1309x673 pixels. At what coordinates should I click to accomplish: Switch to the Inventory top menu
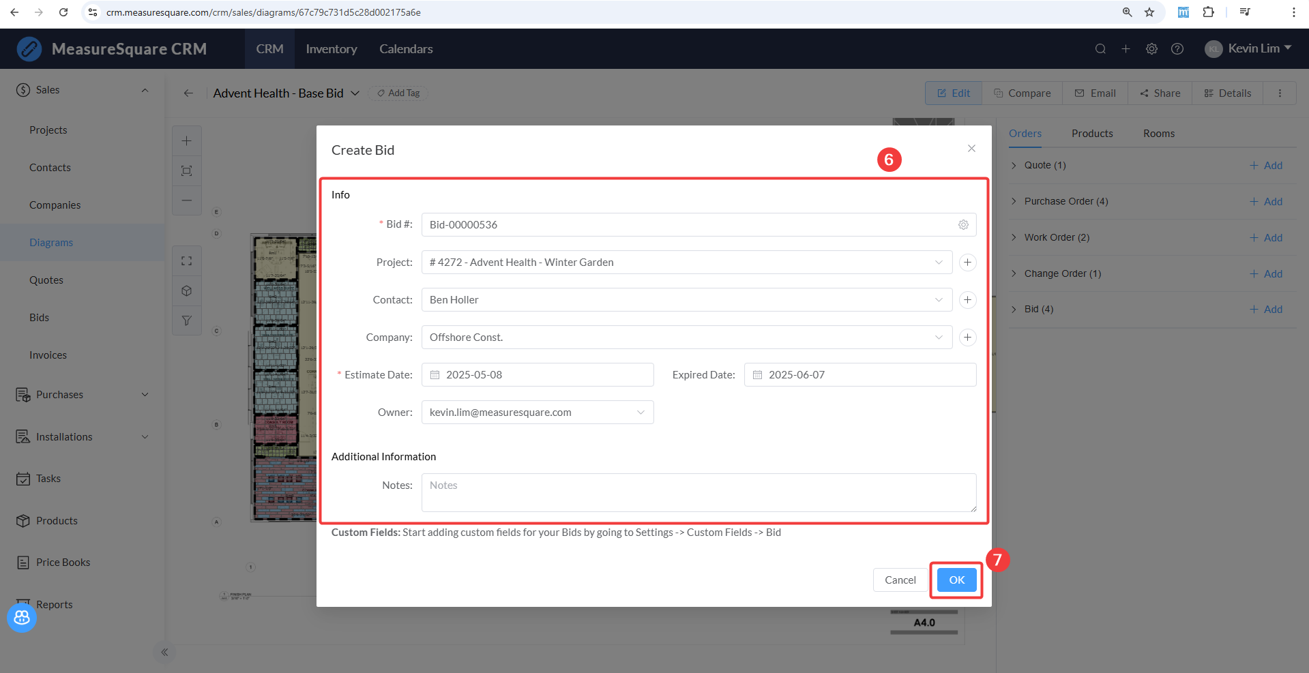[x=332, y=49]
